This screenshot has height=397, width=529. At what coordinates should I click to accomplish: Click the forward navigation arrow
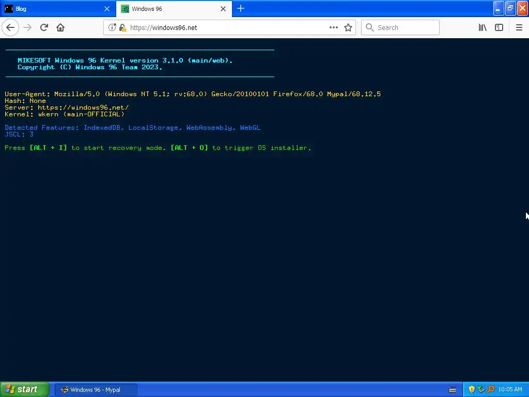(x=28, y=27)
